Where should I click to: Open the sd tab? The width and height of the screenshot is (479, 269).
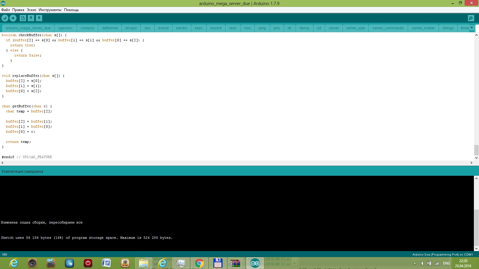coord(319,28)
